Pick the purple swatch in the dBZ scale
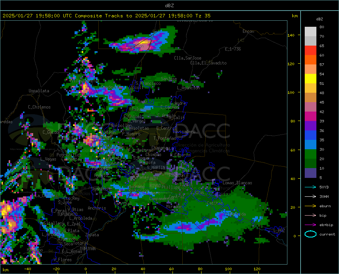This screenshot has height=274, width=339. [310, 126]
